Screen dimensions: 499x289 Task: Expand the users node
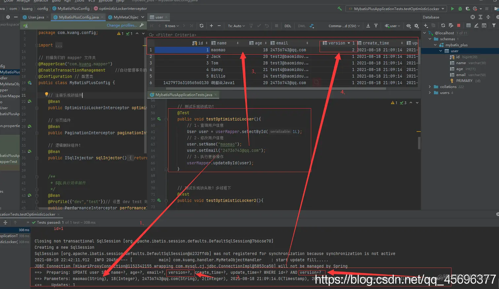click(x=430, y=93)
